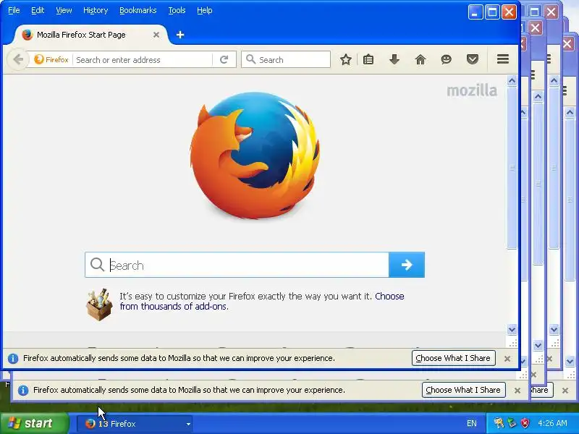Open the Edit menu

point(38,10)
